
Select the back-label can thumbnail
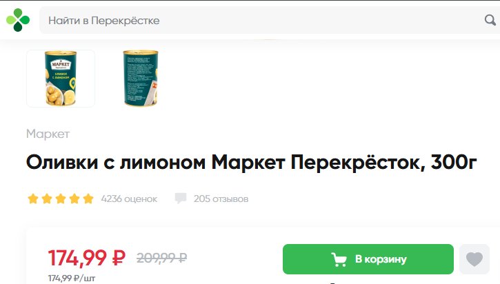(141, 79)
